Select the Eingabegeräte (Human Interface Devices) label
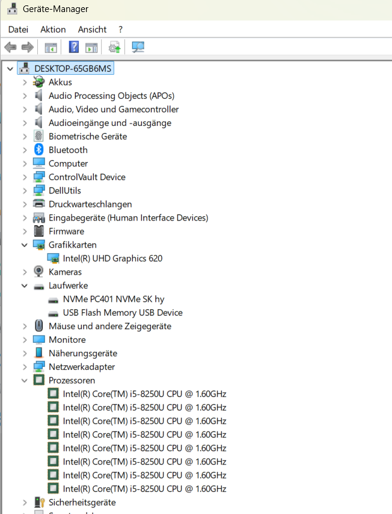The image size is (392, 514). (x=129, y=218)
